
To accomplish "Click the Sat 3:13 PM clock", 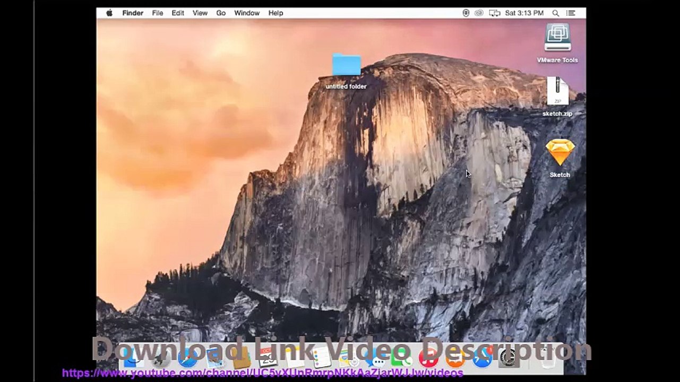I will 524,13.
